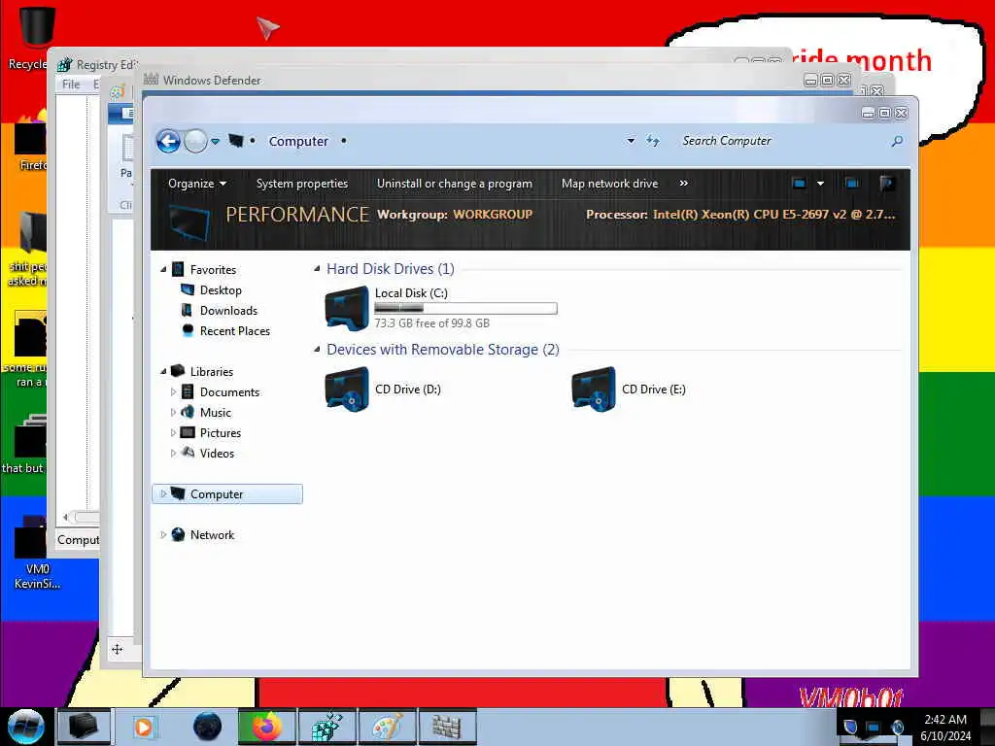Open the dark globe taskbar icon
Viewport: 995px width, 746px height.
(207, 727)
